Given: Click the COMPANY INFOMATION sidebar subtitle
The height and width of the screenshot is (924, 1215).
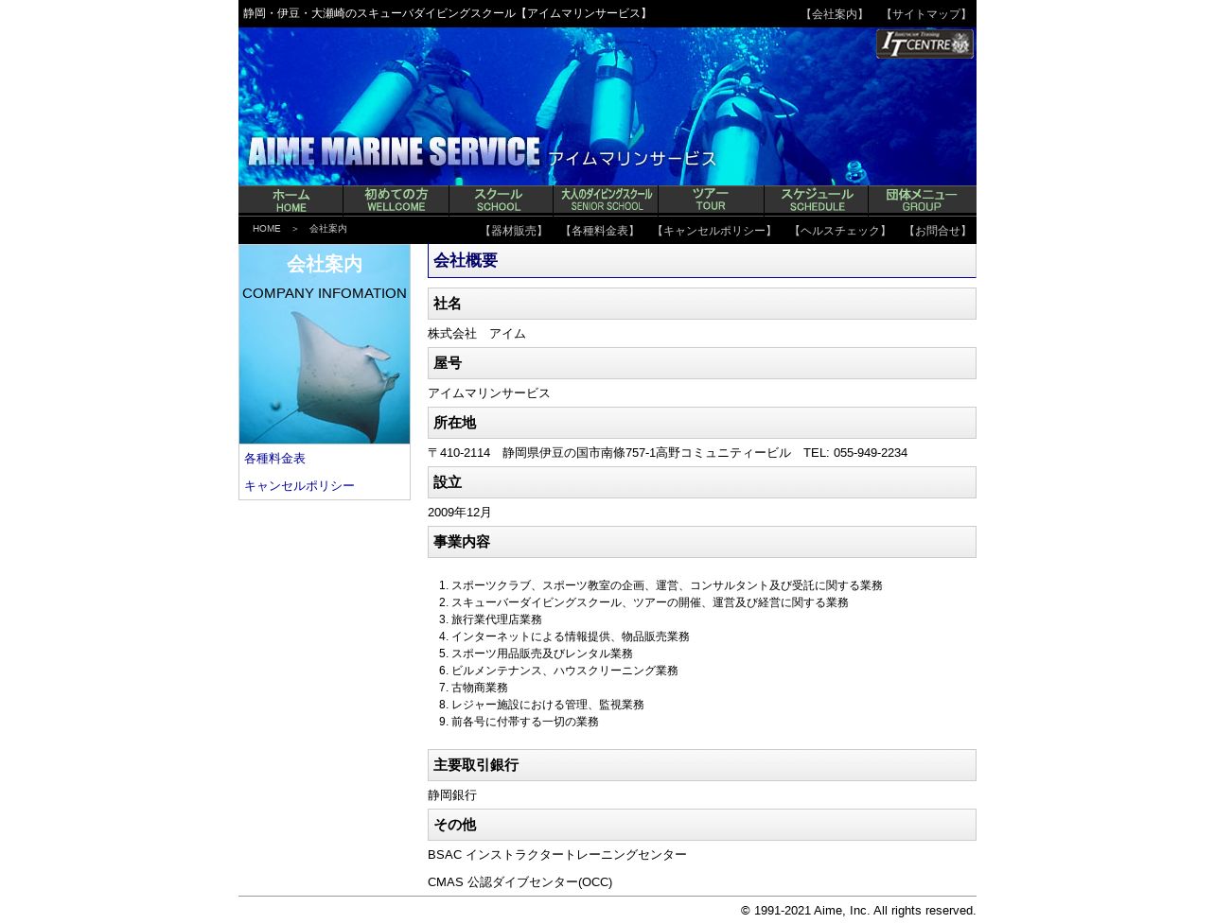Looking at the screenshot, I should coord(325,293).
